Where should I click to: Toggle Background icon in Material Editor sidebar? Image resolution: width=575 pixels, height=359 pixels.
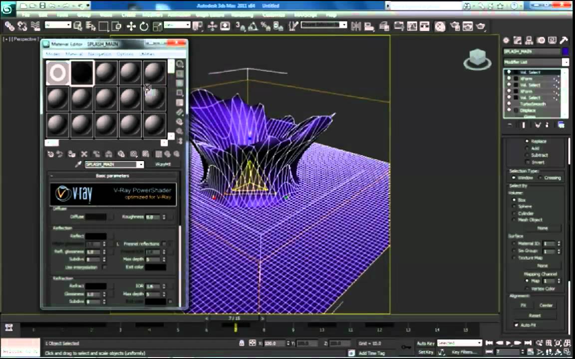pyautogui.click(x=180, y=83)
